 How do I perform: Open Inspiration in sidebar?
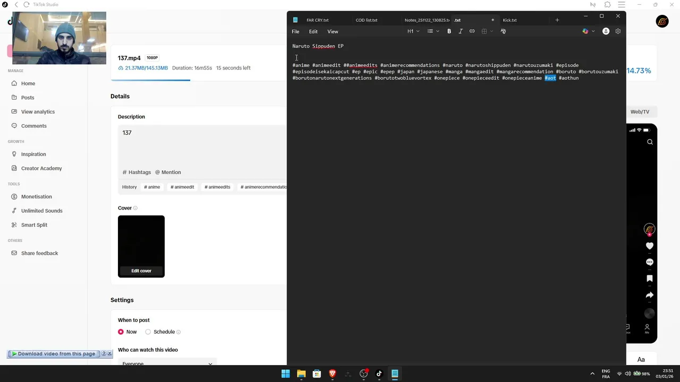point(33,154)
